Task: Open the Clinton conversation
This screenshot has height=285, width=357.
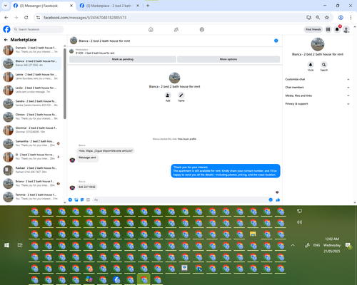Action: coord(31,117)
